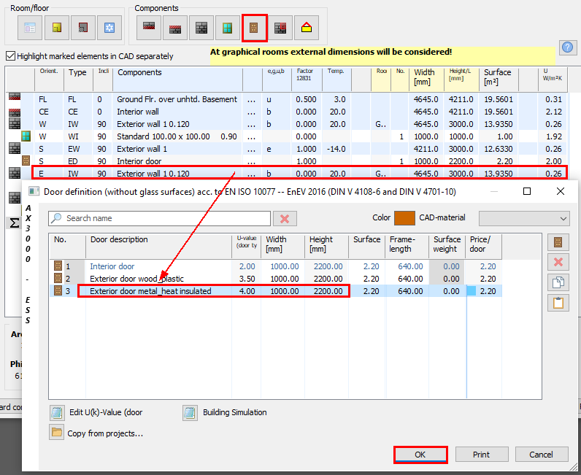The image size is (581, 475).
Task: Select floor icon of Ground Flr. row
Action: point(15,98)
